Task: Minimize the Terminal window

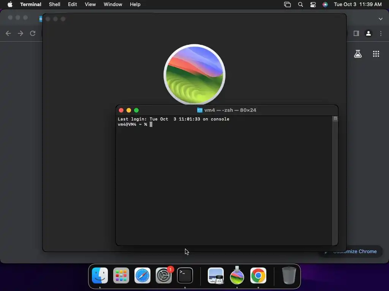Action: 129,110
